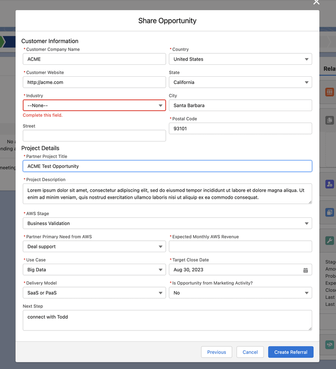Viewport: 336px width, 369px height.
Task: Click the Partner Project Title field
Action: point(167,166)
